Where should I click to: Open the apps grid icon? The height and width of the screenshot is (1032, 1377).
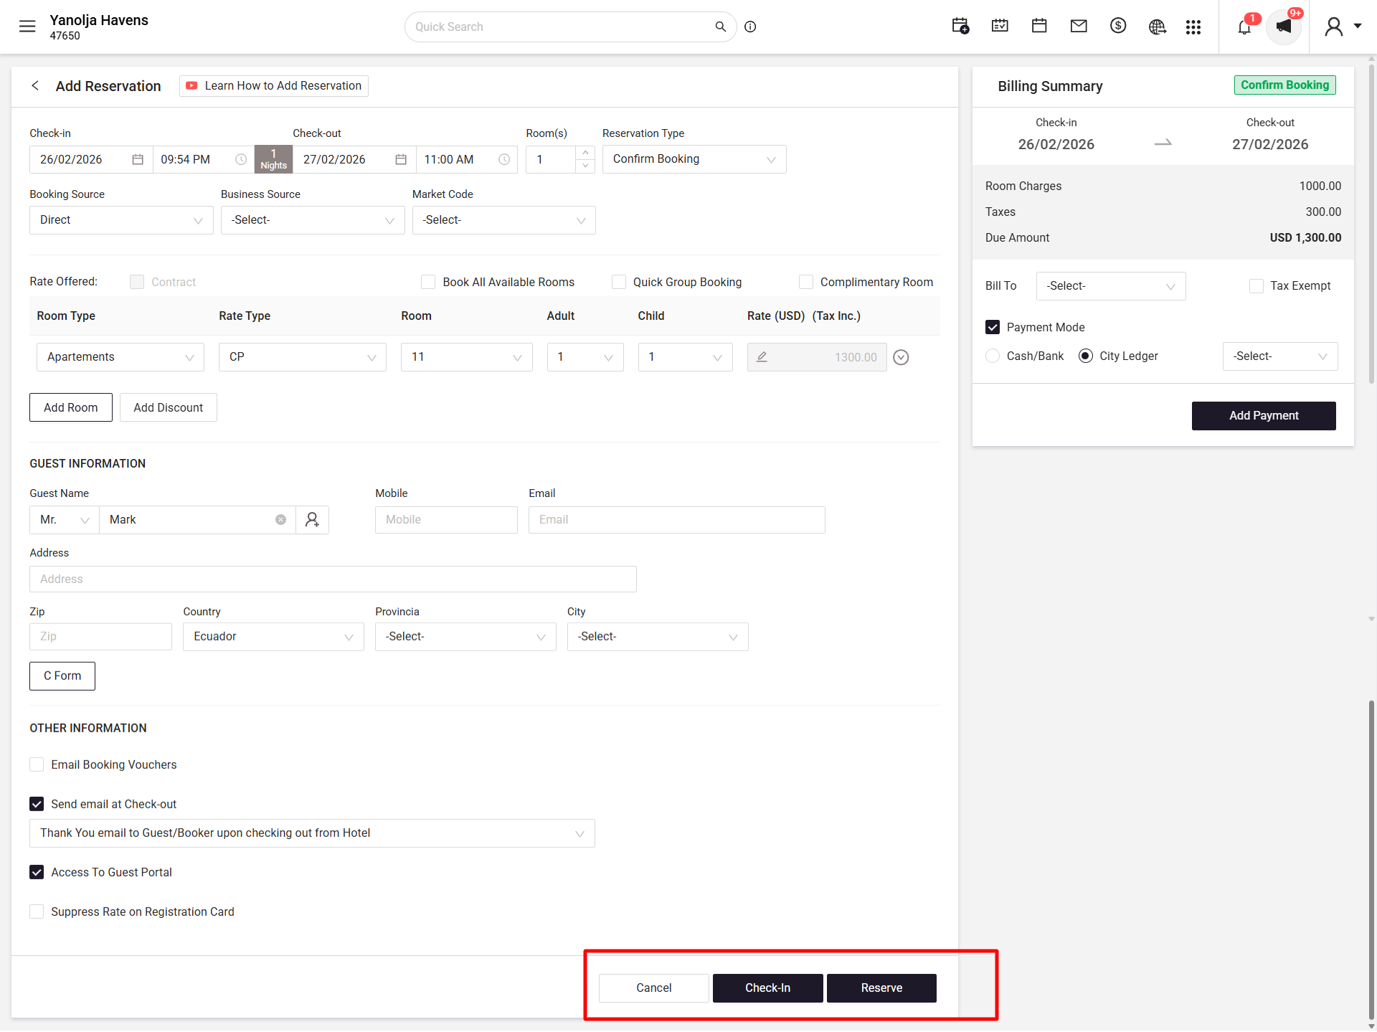click(x=1193, y=27)
